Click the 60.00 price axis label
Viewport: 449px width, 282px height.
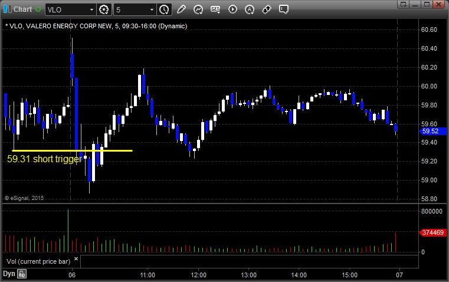pyautogui.click(x=429, y=86)
